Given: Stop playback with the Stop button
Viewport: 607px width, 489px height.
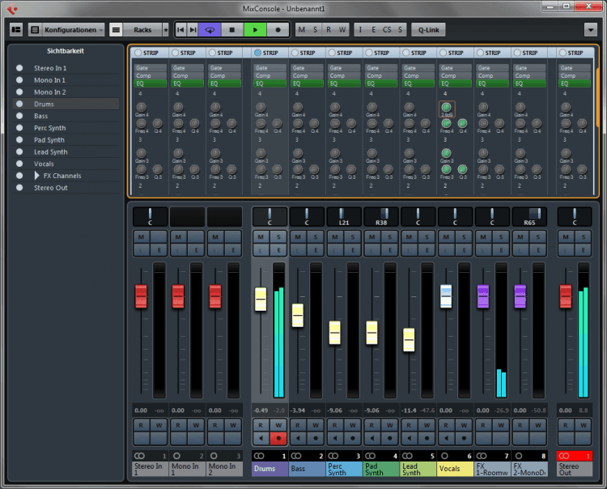Looking at the screenshot, I should click(x=232, y=30).
